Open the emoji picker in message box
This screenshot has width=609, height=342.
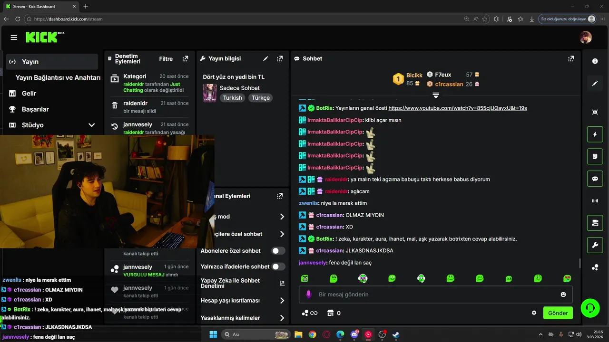pos(563,294)
